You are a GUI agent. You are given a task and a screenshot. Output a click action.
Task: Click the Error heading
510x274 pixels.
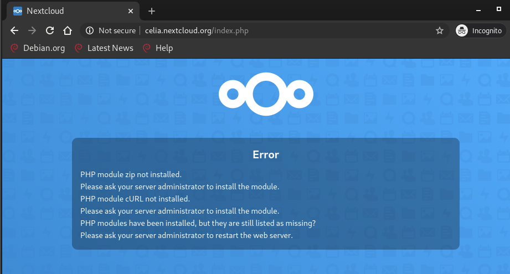coord(266,155)
